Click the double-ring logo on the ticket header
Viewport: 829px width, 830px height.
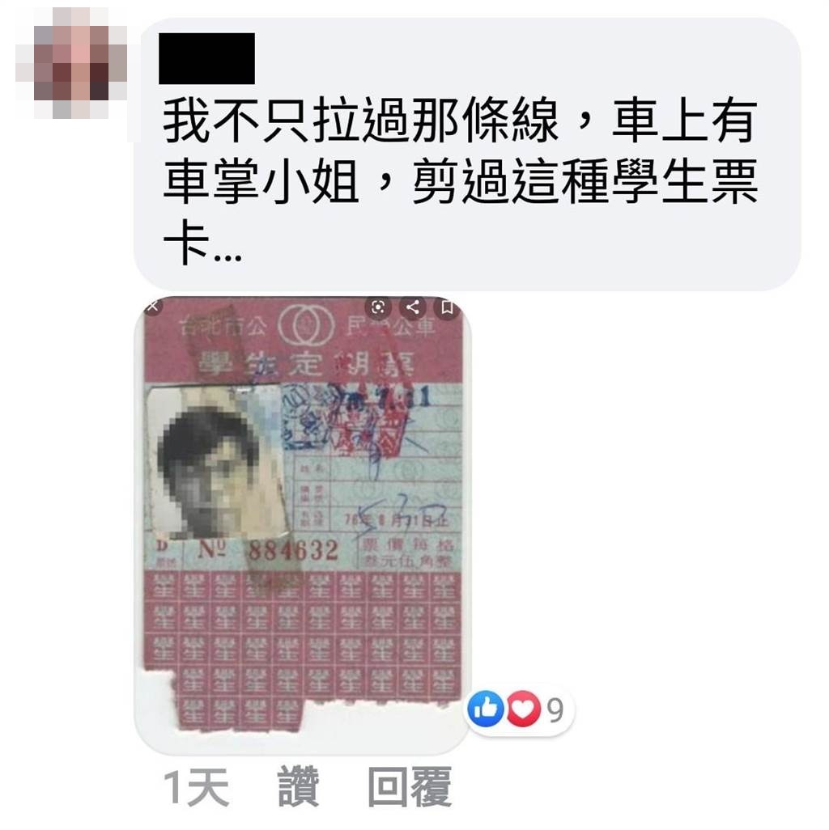[x=306, y=324]
